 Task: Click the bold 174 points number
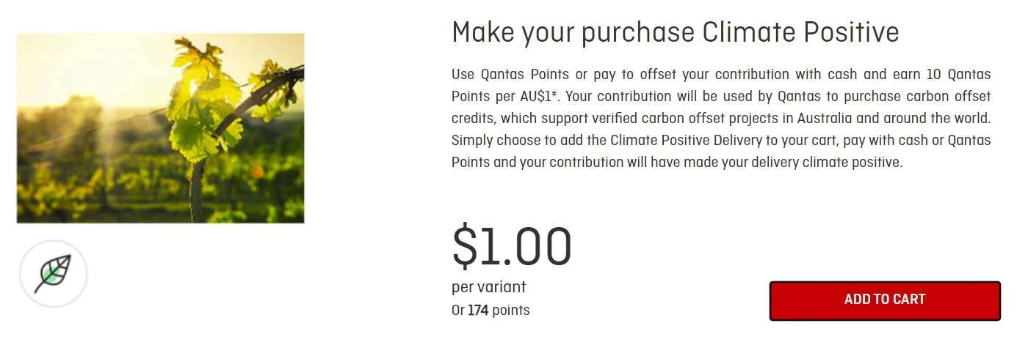click(x=478, y=310)
